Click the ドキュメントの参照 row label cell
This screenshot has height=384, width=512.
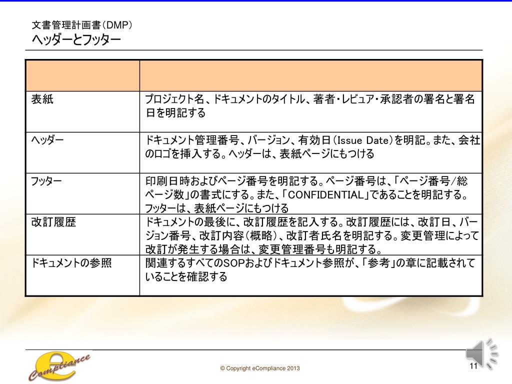pos(82,275)
